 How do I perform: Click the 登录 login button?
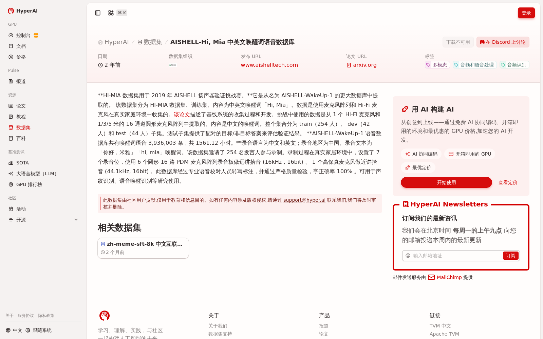(x=526, y=13)
